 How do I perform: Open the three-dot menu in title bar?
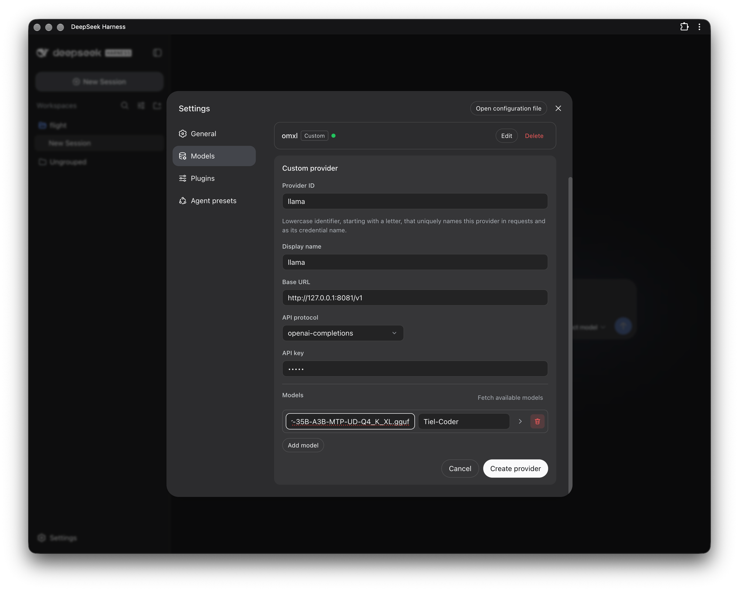click(x=699, y=27)
